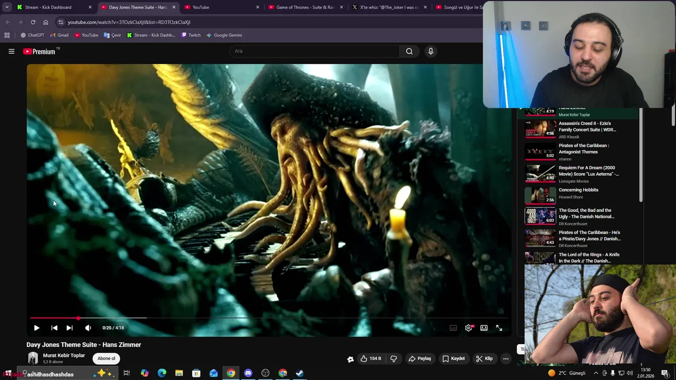The height and width of the screenshot is (380, 676).
Task: Click the search magnifier button
Action: tap(409, 51)
